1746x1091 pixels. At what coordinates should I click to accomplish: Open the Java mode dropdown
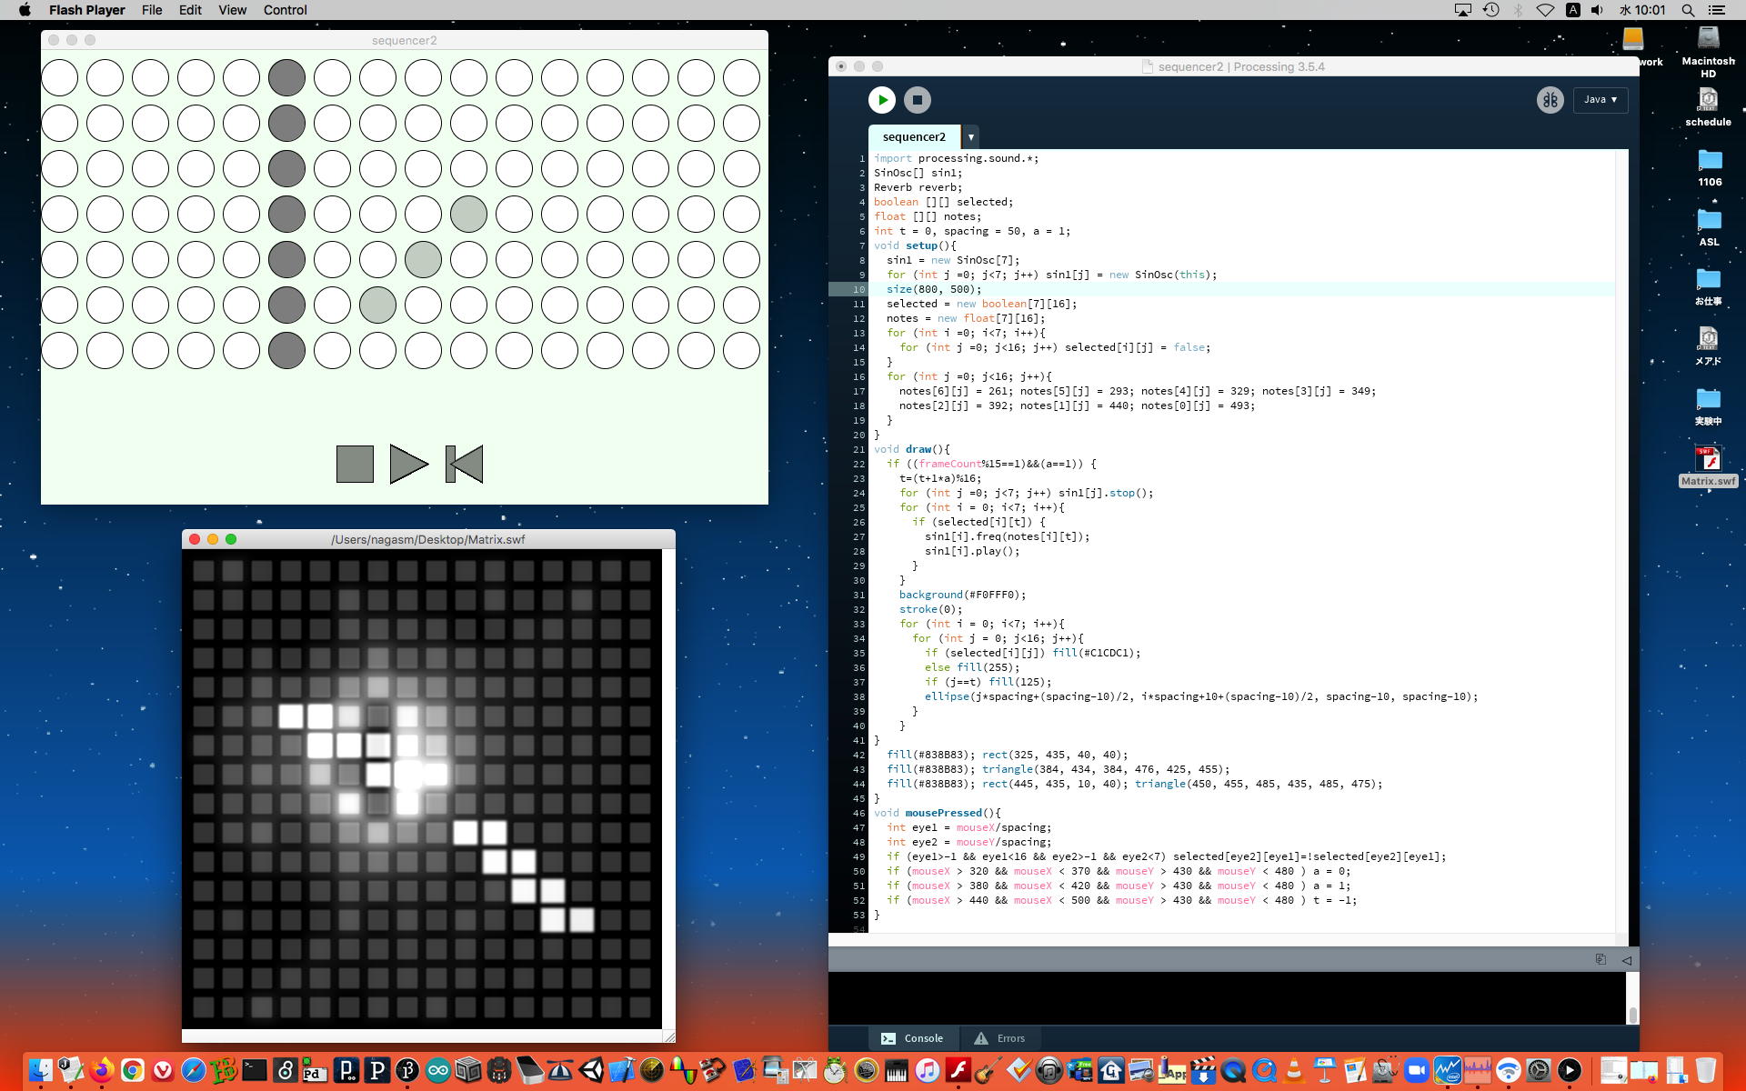point(1600,100)
